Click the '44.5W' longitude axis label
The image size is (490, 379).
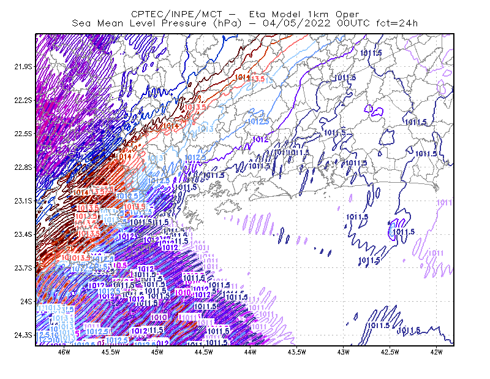coord(204,352)
